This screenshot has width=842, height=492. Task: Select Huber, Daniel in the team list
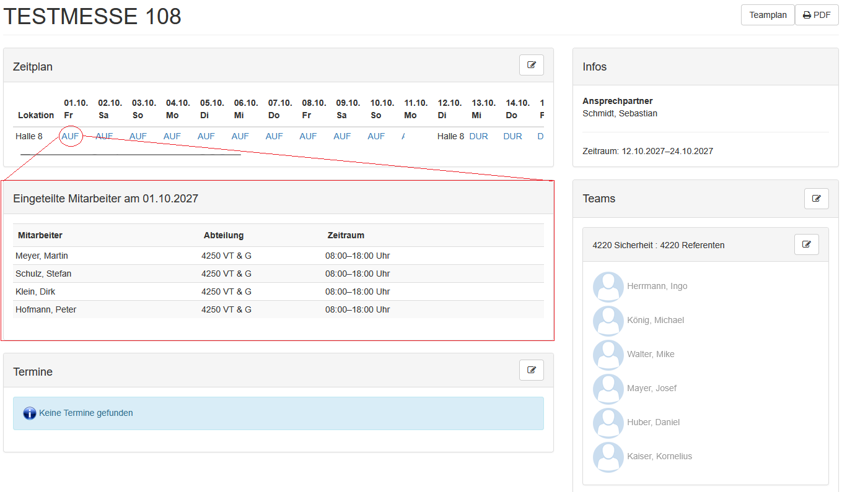tap(653, 422)
